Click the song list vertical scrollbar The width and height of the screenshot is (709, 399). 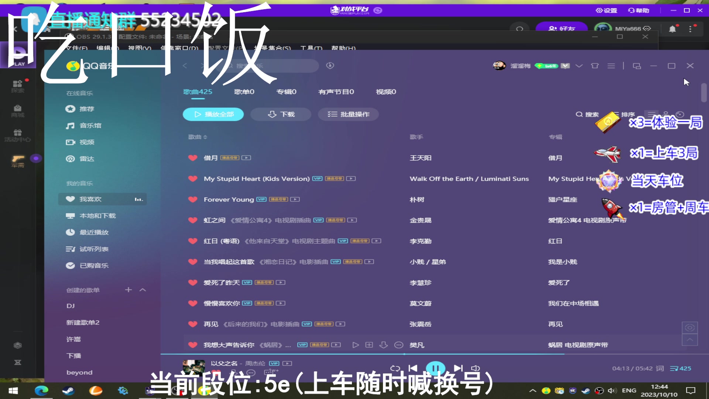[704, 92]
